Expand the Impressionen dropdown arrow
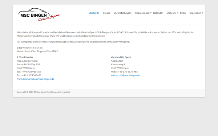The image size is (218, 136). (x=151, y=13)
